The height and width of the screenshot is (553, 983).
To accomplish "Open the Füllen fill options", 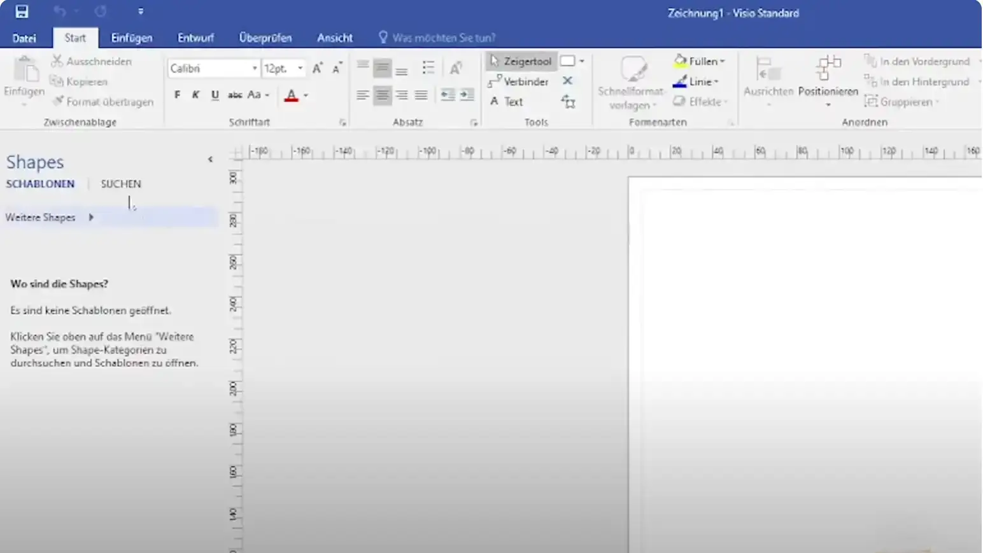I will 699,61.
